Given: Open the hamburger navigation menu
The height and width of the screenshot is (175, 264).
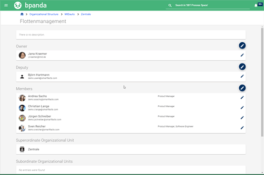Looking at the screenshot, I should coord(6,5).
